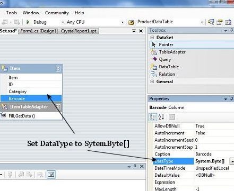
Task: Open the Community menu
Action: point(57,13)
